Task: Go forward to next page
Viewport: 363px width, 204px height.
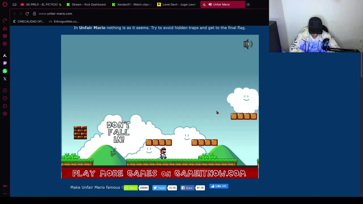Action: click(x=21, y=14)
